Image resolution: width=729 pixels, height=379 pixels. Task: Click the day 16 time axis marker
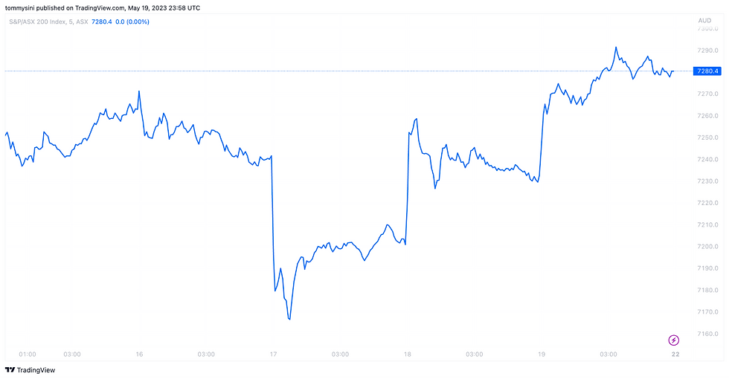[139, 354]
